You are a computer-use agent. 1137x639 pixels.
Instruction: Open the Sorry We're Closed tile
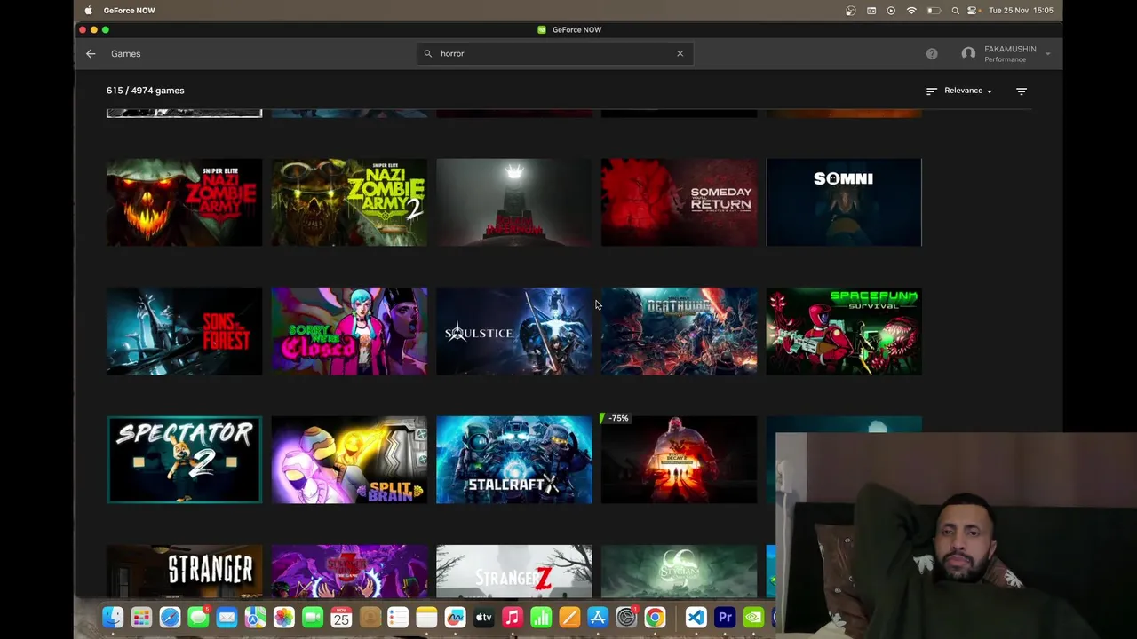click(x=349, y=331)
